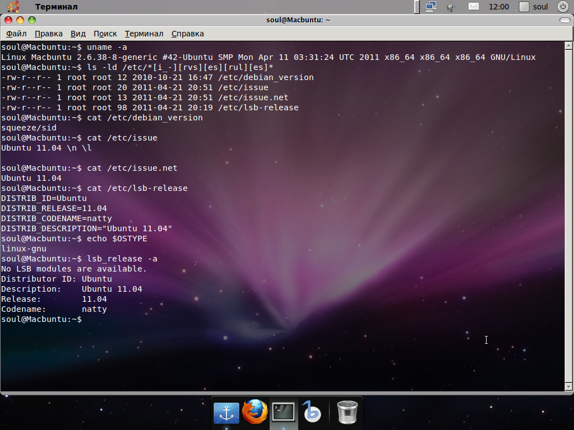Select the Terminal icon in the dock

pyautogui.click(x=284, y=412)
